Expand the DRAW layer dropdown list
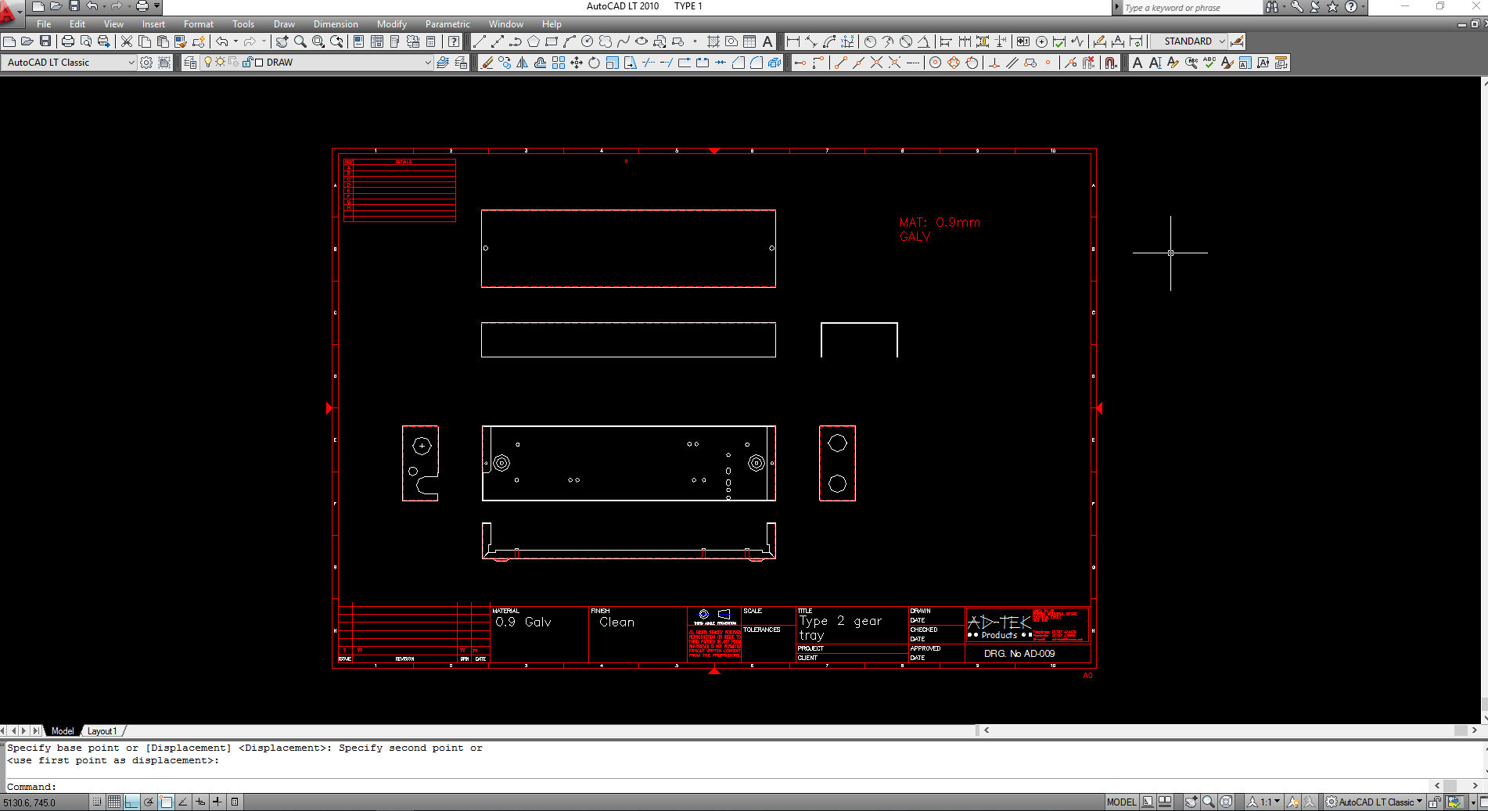Viewport: 1488px width, 811px height. [428, 63]
